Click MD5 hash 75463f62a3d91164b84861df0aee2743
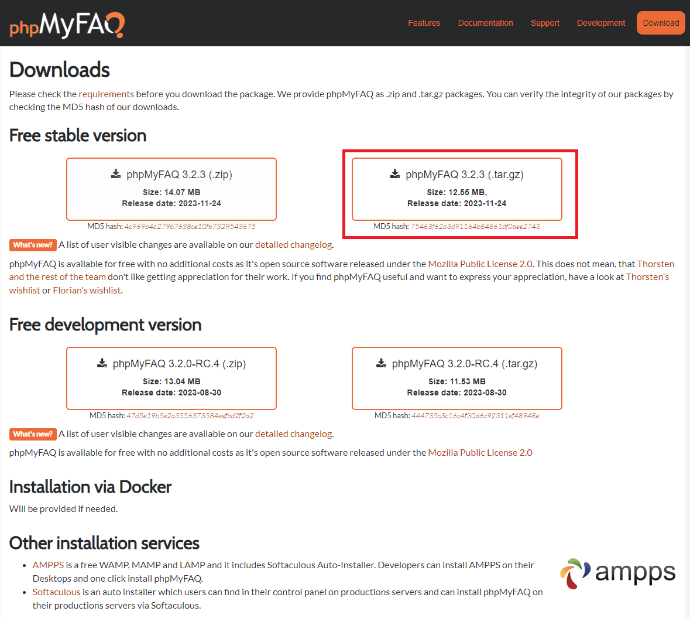The image size is (690, 618). 475,227
